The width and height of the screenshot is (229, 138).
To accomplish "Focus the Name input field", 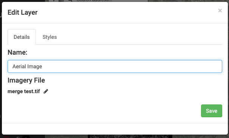I will 115,66.
